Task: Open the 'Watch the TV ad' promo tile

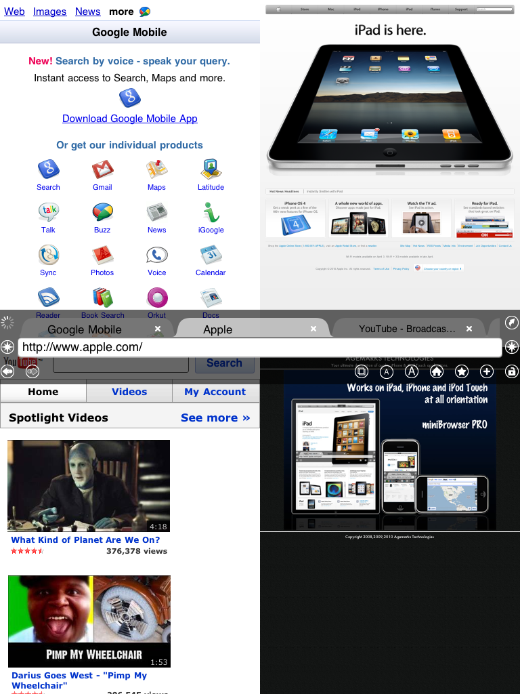Action: 421,218
